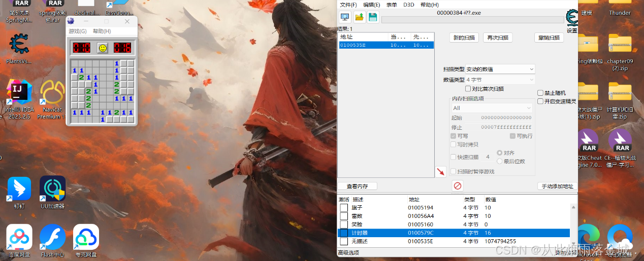Expand 扫描类型 dropdown showing 变动的数值

click(x=500, y=69)
